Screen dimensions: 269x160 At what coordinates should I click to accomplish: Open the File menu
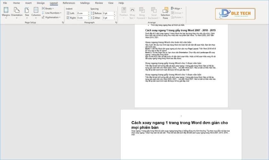(5, 3)
